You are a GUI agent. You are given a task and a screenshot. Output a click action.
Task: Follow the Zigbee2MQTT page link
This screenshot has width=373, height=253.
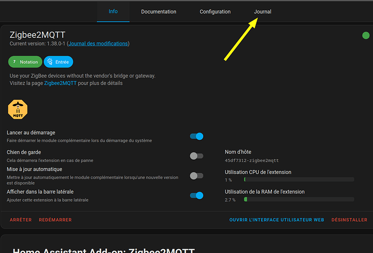click(x=60, y=83)
